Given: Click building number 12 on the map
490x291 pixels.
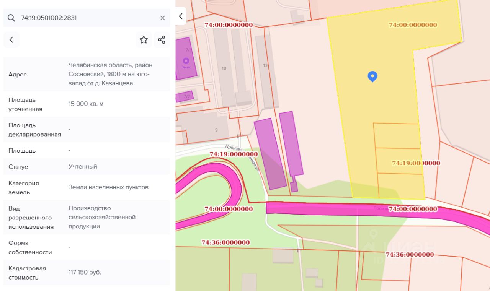Looking at the screenshot, I should 265,65.
